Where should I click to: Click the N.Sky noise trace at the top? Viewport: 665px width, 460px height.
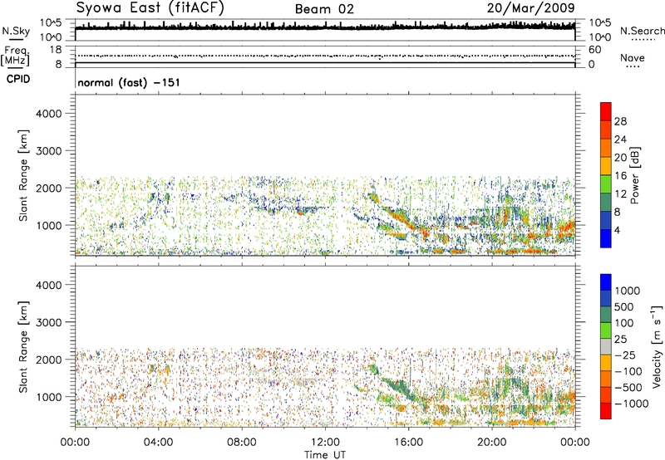click(325, 27)
